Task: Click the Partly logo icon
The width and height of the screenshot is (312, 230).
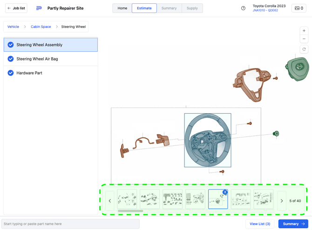Action: coord(39,8)
